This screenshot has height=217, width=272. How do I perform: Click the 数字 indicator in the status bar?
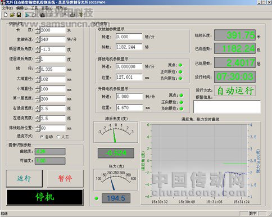[252, 214]
